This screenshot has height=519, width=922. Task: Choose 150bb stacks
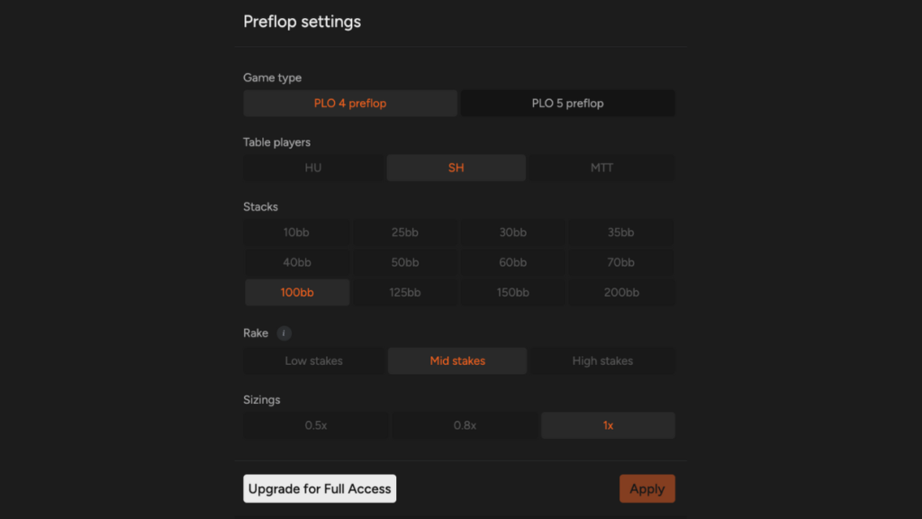pyautogui.click(x=512, y=293)
